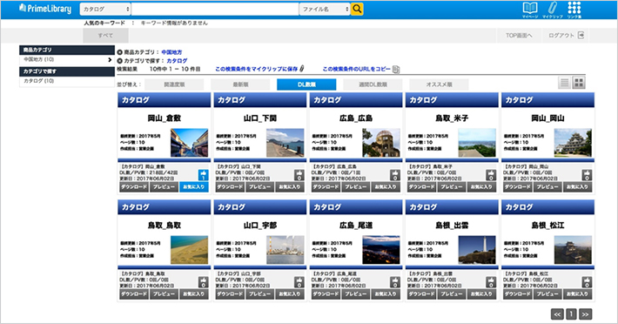Click the copy-URL document icon

(x=396, y=70)
